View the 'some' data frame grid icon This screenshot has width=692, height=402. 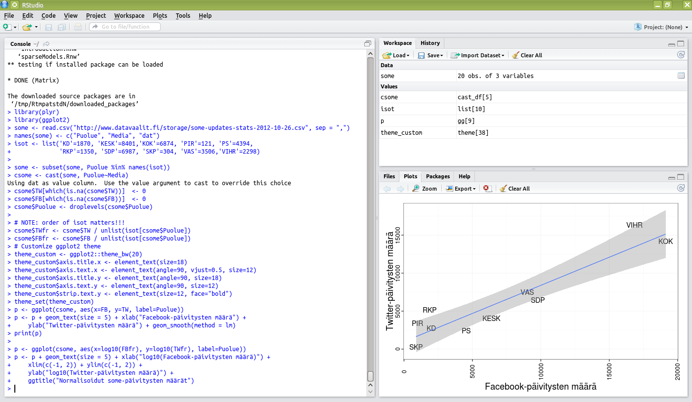681,76
